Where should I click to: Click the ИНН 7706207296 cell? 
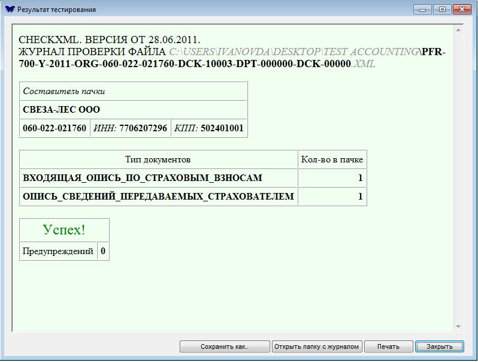[x=130, y=128]
